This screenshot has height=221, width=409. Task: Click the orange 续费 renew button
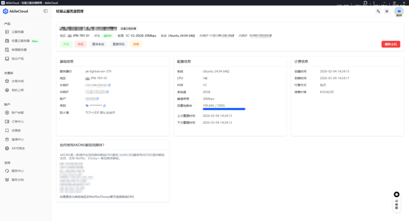pyautogui.click(x=136, y=44)
